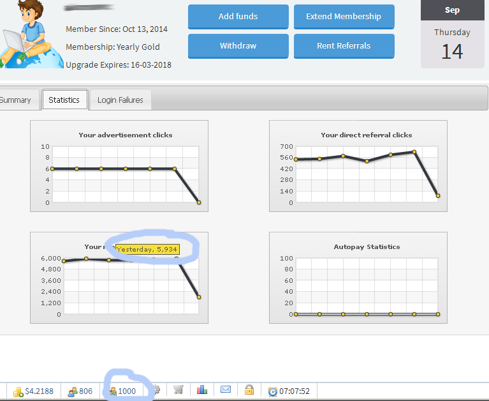The height and width of the screenshot is (401, 489).
Task: Click the last data point on direct referral clicks chart
Action: pos(438,196)
